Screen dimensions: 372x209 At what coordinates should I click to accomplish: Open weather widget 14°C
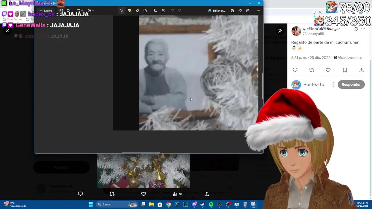pyautogui.click(x=15, y=204)
